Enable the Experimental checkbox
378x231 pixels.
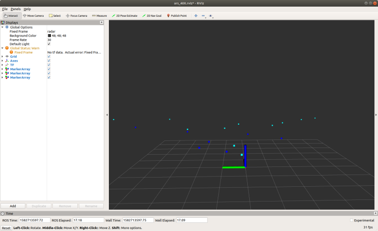[x=352, y=220]
